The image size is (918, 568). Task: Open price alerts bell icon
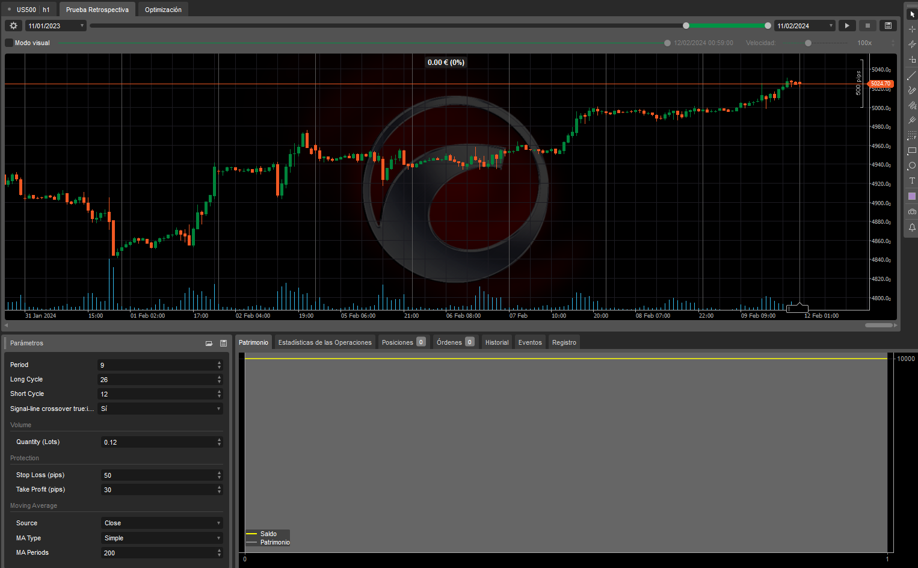click(x=912, y=227)
